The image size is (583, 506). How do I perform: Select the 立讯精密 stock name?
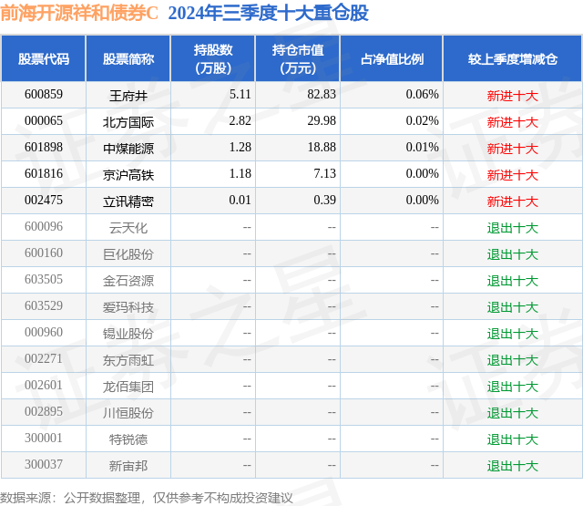point(128,201)
